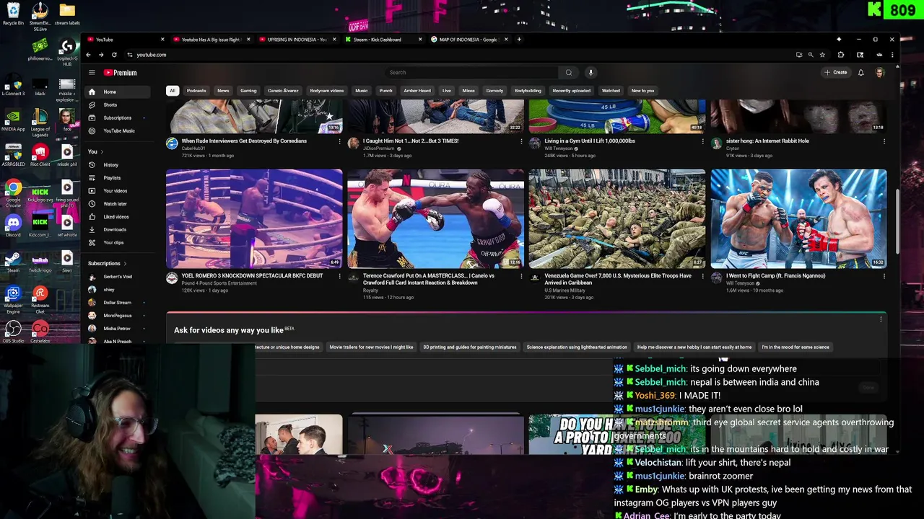The image size is (924, 519).
Task: Select the Podcasts filter chip
Action: point(196,91)
